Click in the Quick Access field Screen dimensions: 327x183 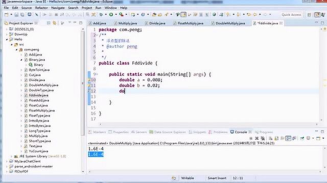[291, 15]
